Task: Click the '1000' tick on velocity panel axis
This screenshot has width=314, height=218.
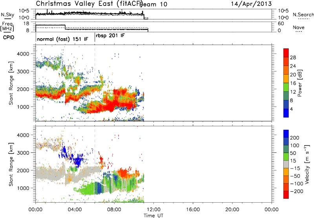Action: pos(23,188)
